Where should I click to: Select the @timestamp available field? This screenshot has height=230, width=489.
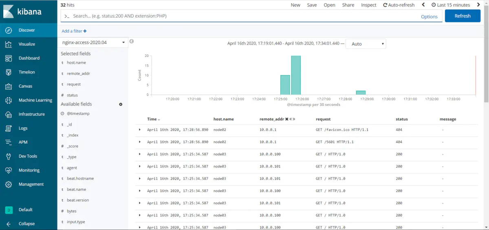(x=78, y=114)
